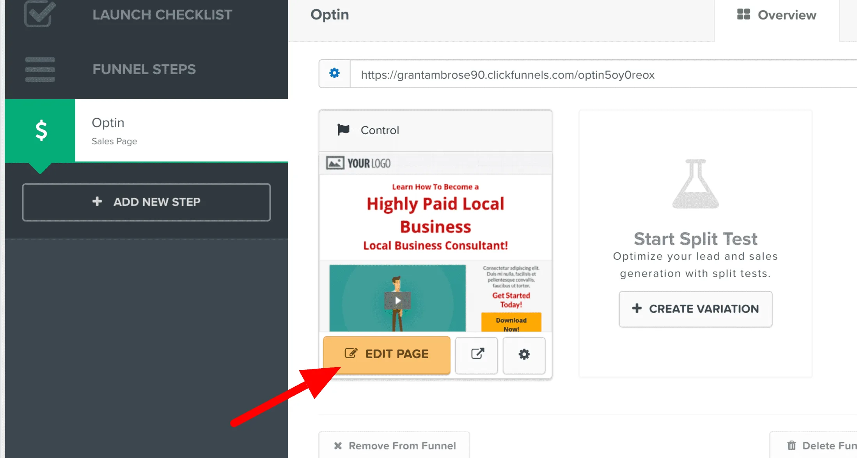Click the split test flask icon

696,184
